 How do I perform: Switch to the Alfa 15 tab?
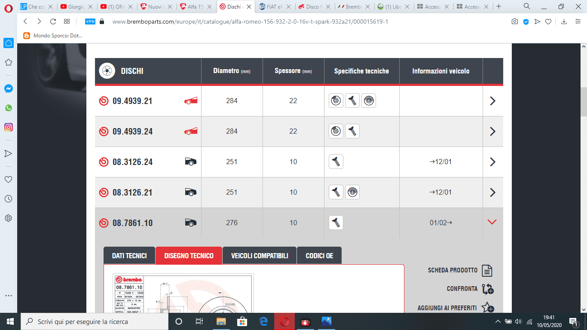(195, 6)
